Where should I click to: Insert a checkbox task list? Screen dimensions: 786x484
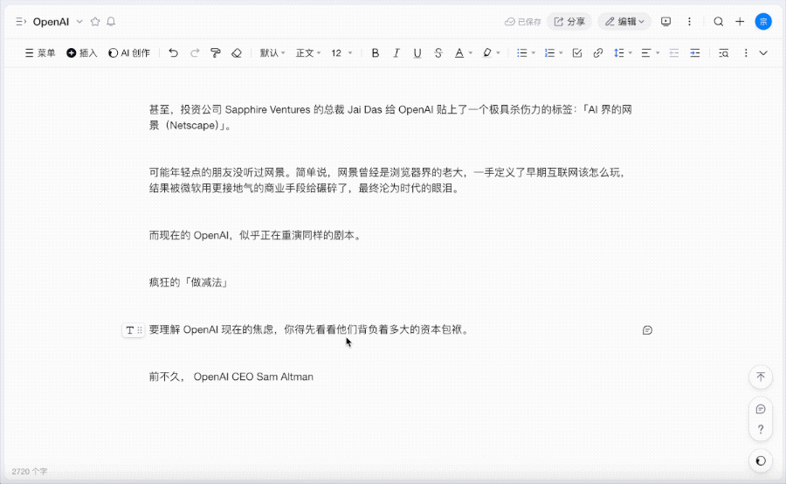click(x=577, y=53)
